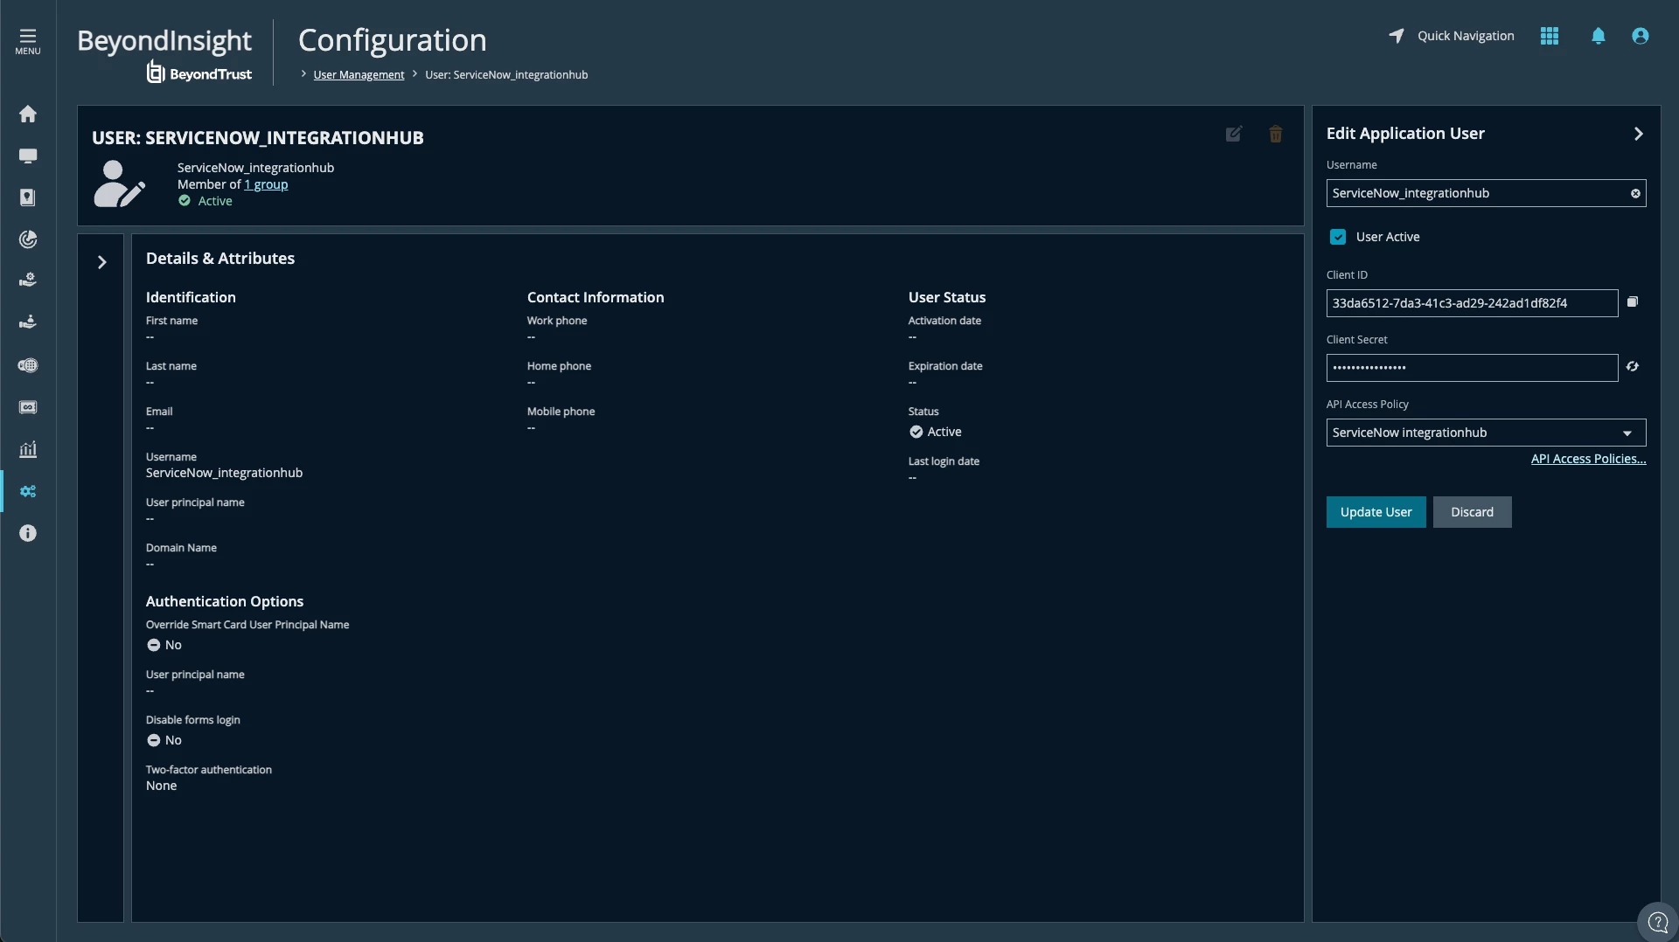1679x942 pixels.
Task: Regenerate the Client Secret
Action: coord(1633,367)
